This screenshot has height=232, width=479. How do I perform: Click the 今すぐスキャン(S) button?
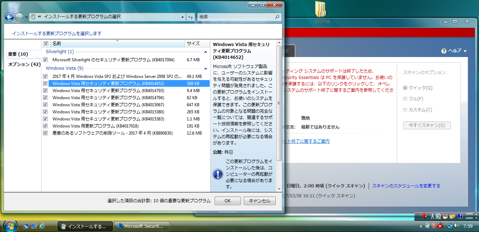tap(427, 125)
